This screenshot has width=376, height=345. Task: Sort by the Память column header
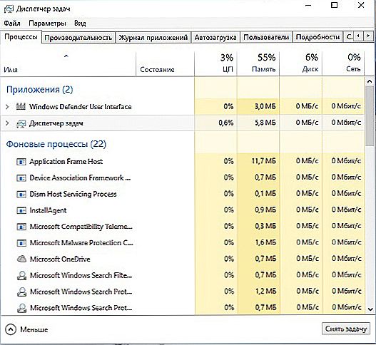coord(258,64)
